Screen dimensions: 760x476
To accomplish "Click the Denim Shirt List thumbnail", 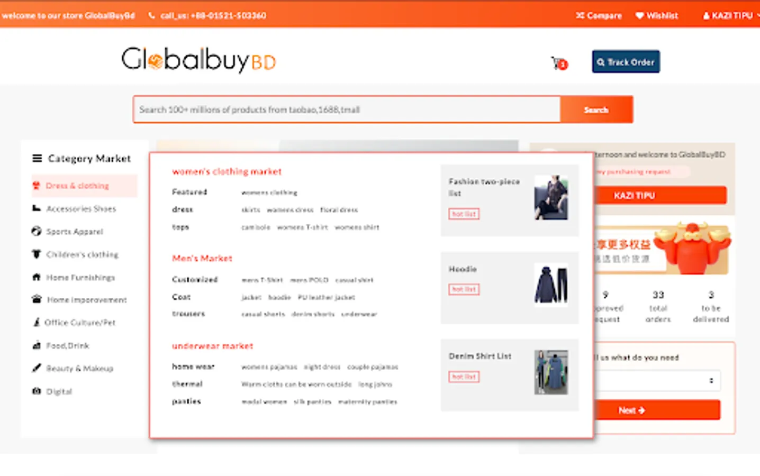I will (x=551, y=372).
